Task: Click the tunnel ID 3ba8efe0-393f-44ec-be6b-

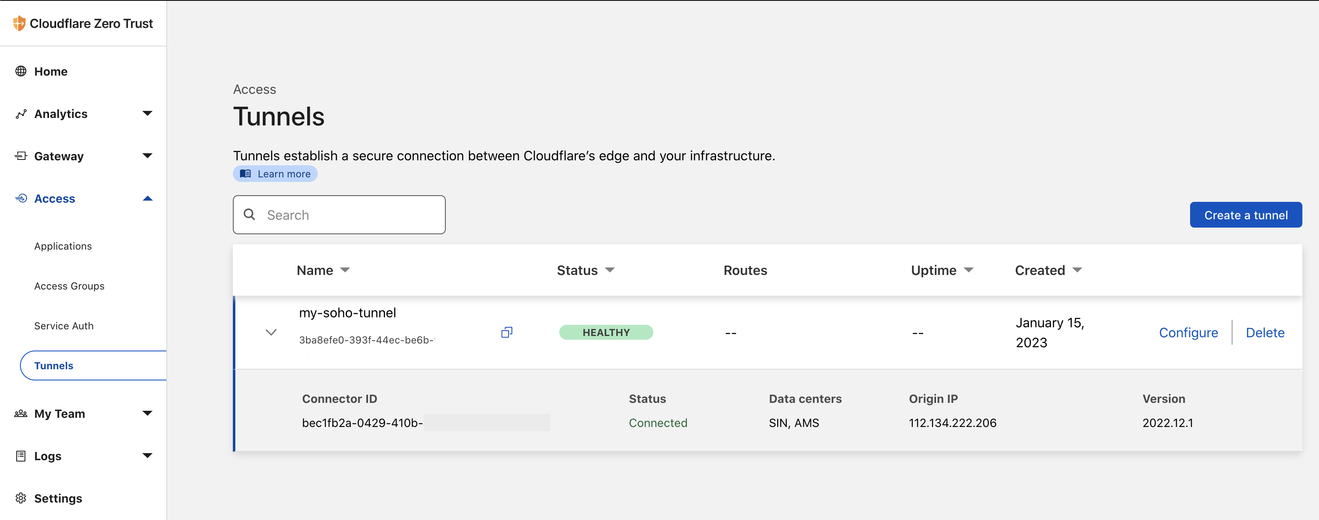Action: point(367,339)
